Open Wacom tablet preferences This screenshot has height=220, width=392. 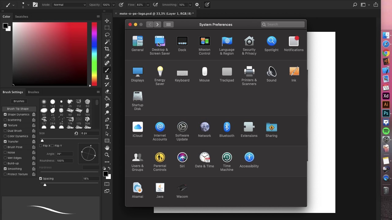pyautogui.click(x=182, y=190)
